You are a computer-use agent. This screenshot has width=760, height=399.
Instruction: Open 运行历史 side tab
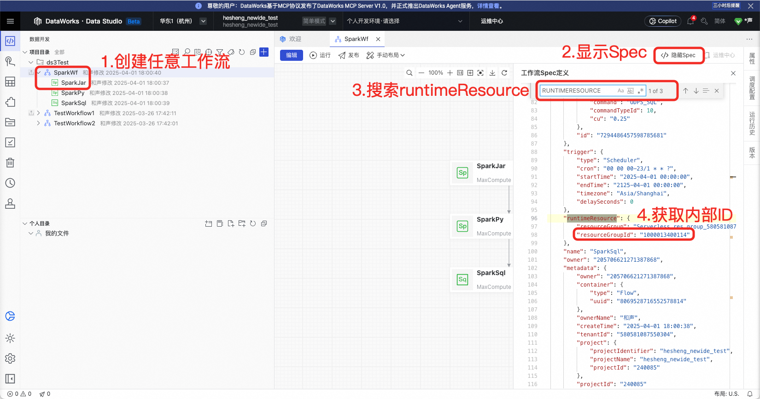[752, 123]
